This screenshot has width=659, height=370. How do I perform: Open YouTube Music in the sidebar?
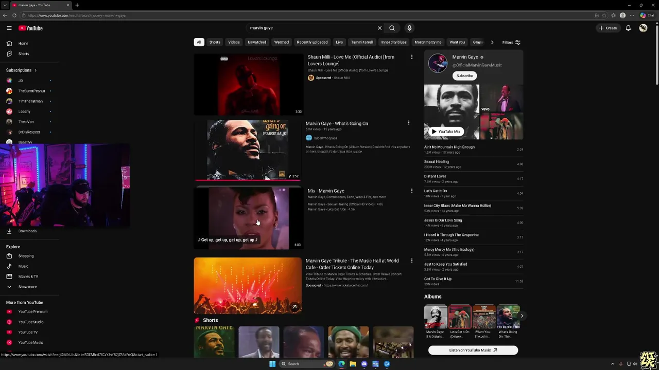pyautogui.click(x=29, y=343)
